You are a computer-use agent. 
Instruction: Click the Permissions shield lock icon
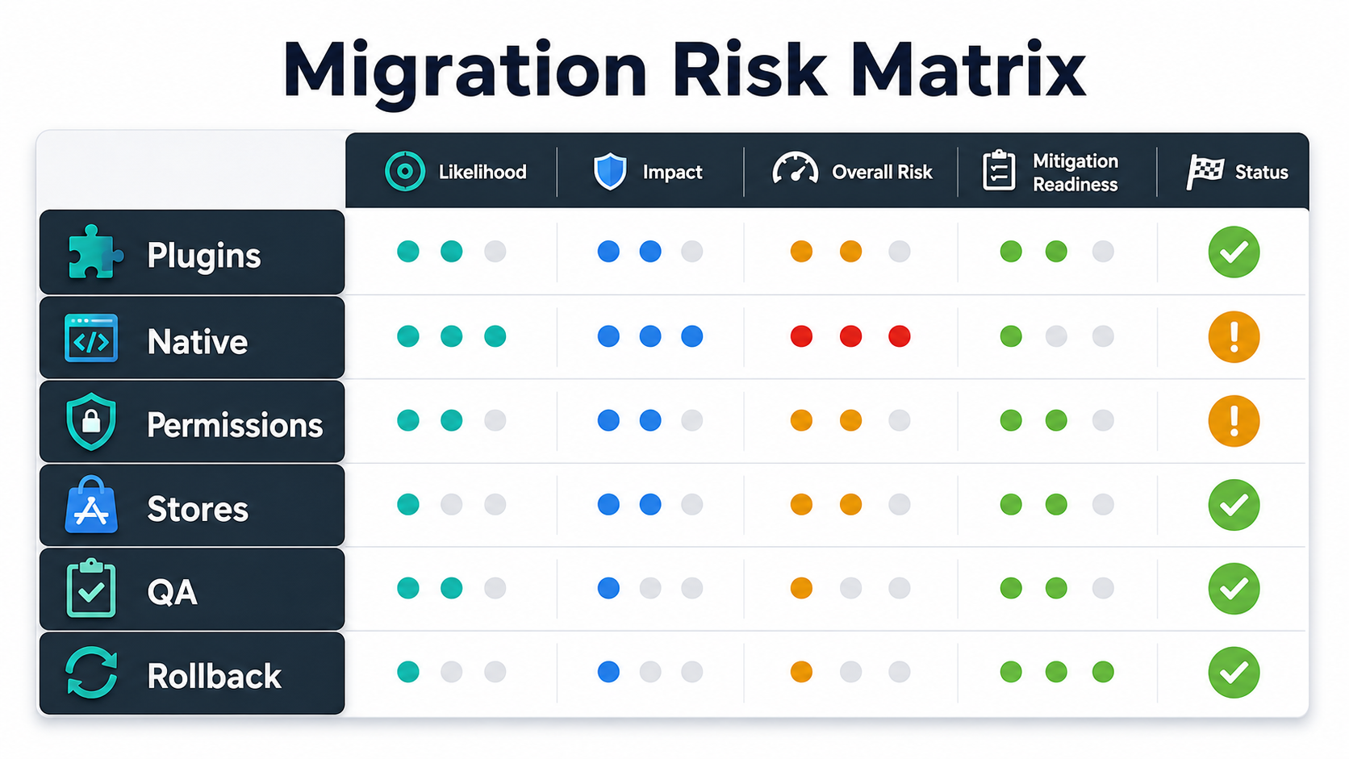pos(91,422)
